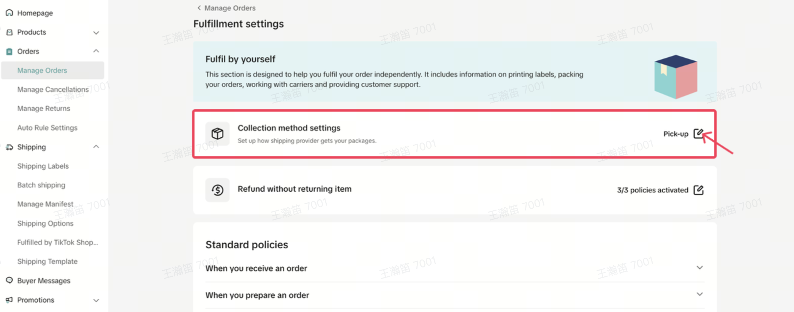This screenshot has width=794, height=312.
Task: Open Shipping Labels page
Action: (x=43, y=166)
